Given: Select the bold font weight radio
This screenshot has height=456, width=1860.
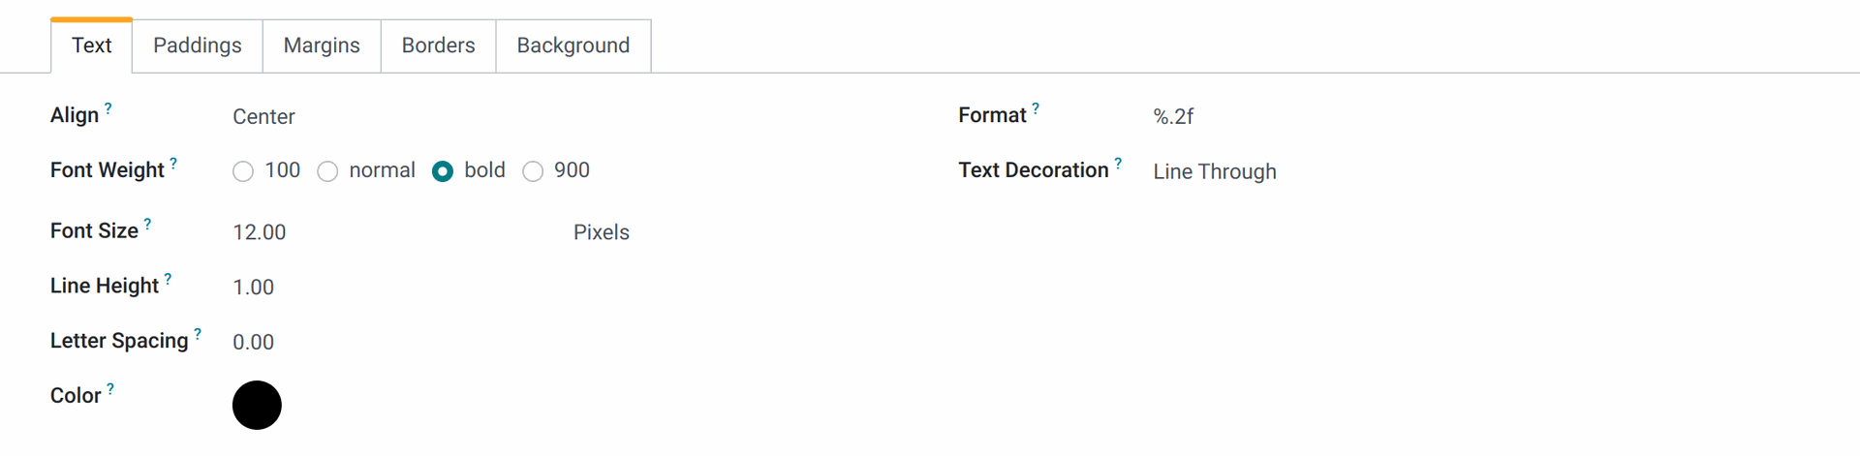Looking at the screenshot, I should 443,171.
